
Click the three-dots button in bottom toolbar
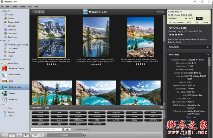(x=19, y=135)
